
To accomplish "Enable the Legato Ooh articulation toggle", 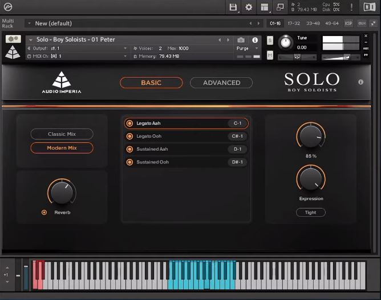I will (129, 136).
